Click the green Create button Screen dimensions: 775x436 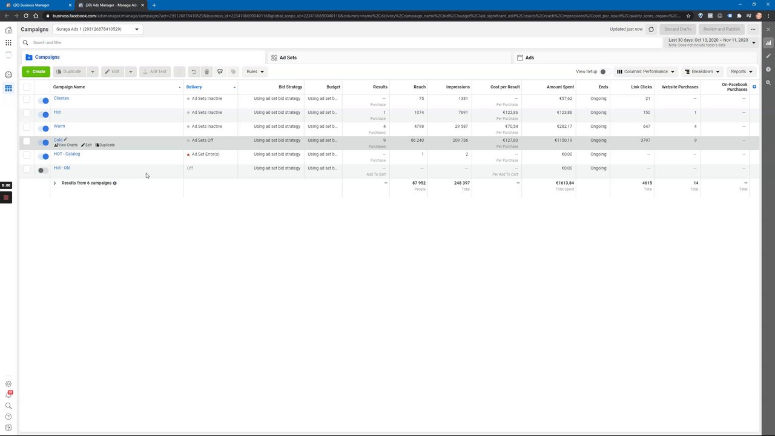click(36, 71)
